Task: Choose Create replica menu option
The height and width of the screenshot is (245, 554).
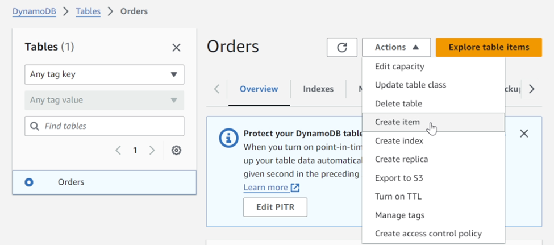Action: (433, 159)
